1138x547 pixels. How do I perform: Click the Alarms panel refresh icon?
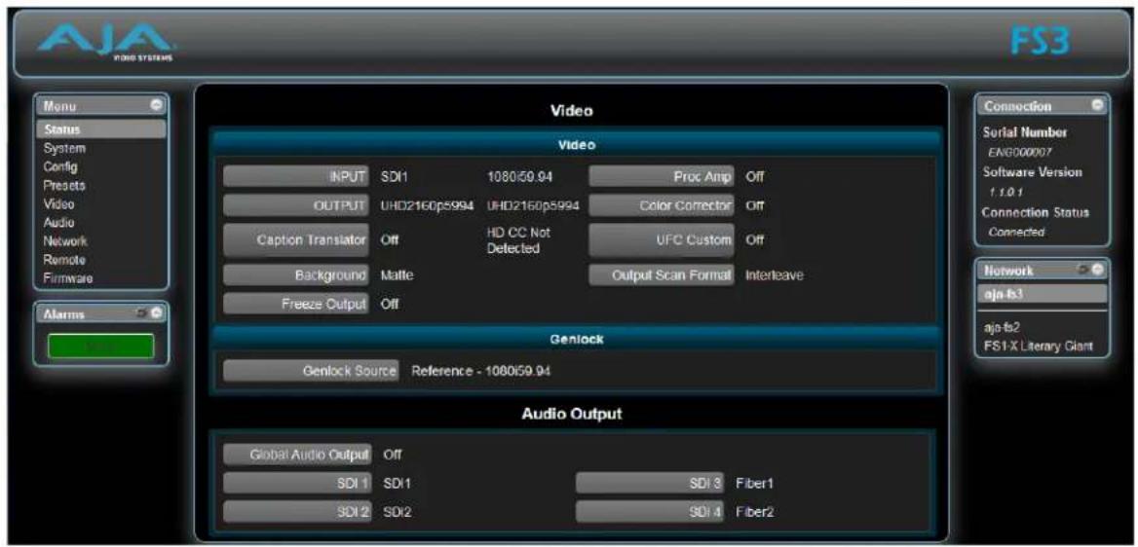pos(142,314)
